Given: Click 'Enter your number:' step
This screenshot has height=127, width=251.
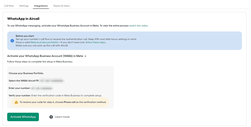Looking at the screenshot, I should pyautogui.click(x=19, y=88).
